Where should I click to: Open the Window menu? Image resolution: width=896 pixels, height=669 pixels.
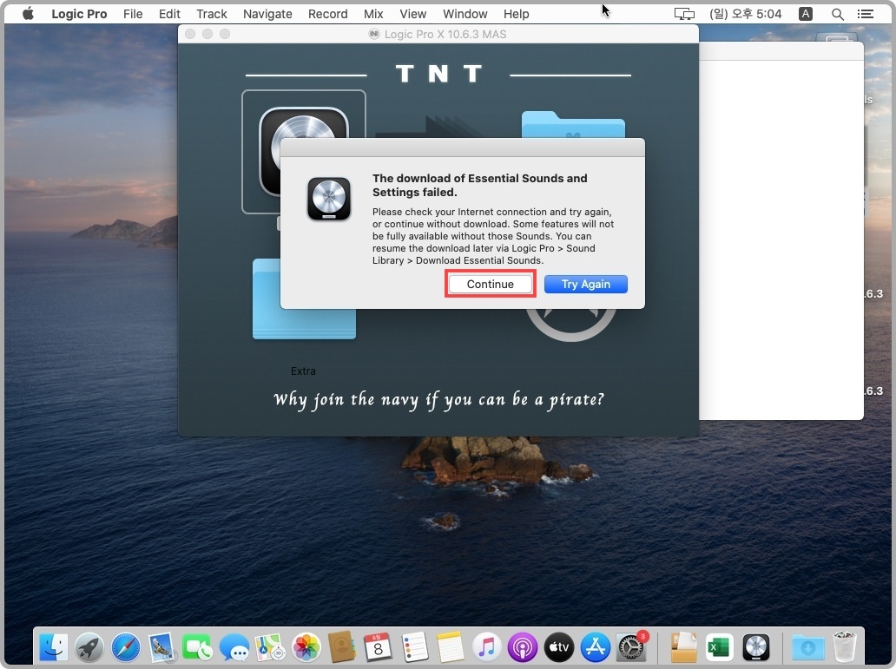pos(464,14)
